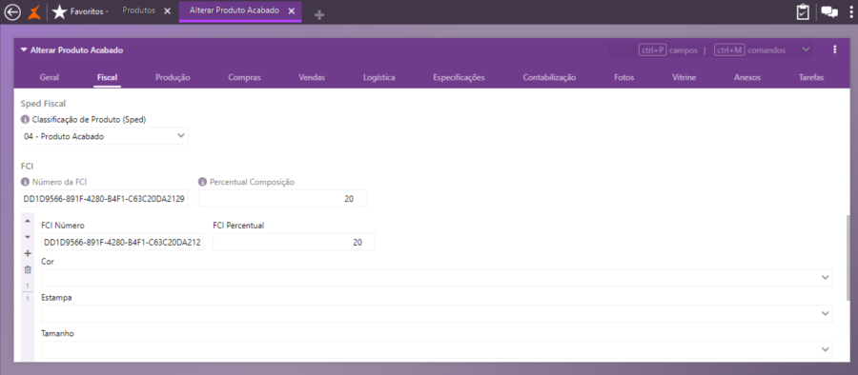
Task: Open the Cor dropdown
Action: click(x=437, y=278)
